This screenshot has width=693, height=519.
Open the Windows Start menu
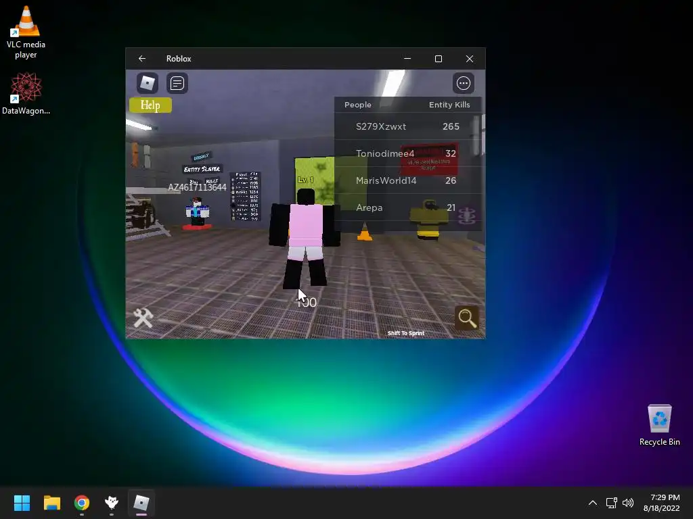click(22, 503)
